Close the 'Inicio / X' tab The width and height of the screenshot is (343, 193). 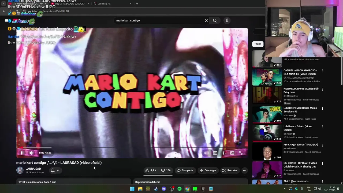click(131, 4)
